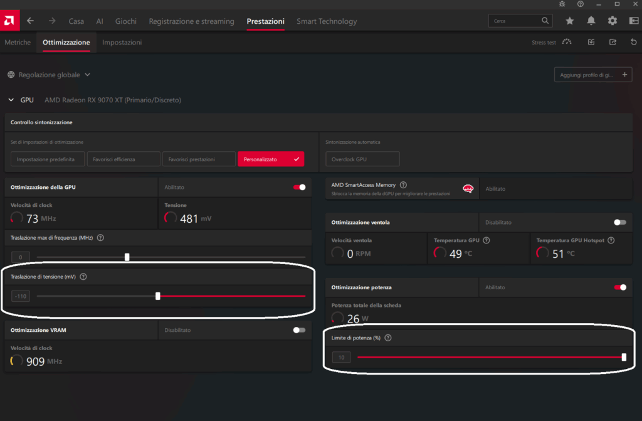Click the frequency offset slider handle
Viewport: 642px width, 421px height.
pos(127,257)
